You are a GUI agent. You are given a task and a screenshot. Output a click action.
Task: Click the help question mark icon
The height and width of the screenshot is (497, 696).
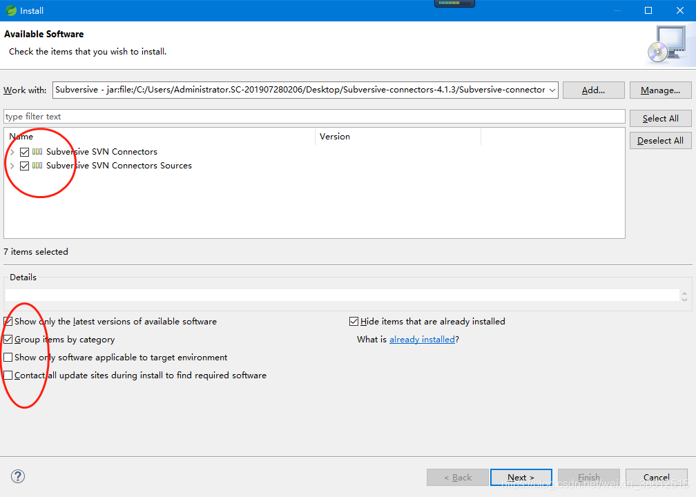tap(18, 476)
